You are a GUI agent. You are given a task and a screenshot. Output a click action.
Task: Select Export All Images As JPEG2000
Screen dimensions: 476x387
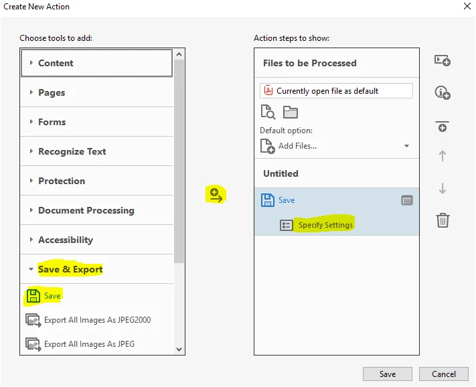pos(98,320)
